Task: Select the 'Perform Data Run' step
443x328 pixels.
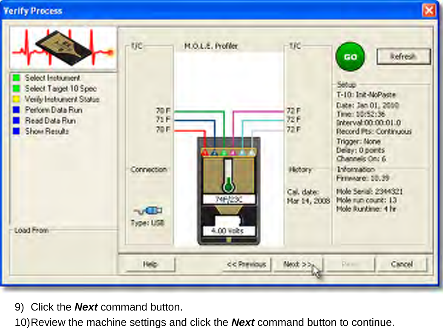Action: (53, 109)
